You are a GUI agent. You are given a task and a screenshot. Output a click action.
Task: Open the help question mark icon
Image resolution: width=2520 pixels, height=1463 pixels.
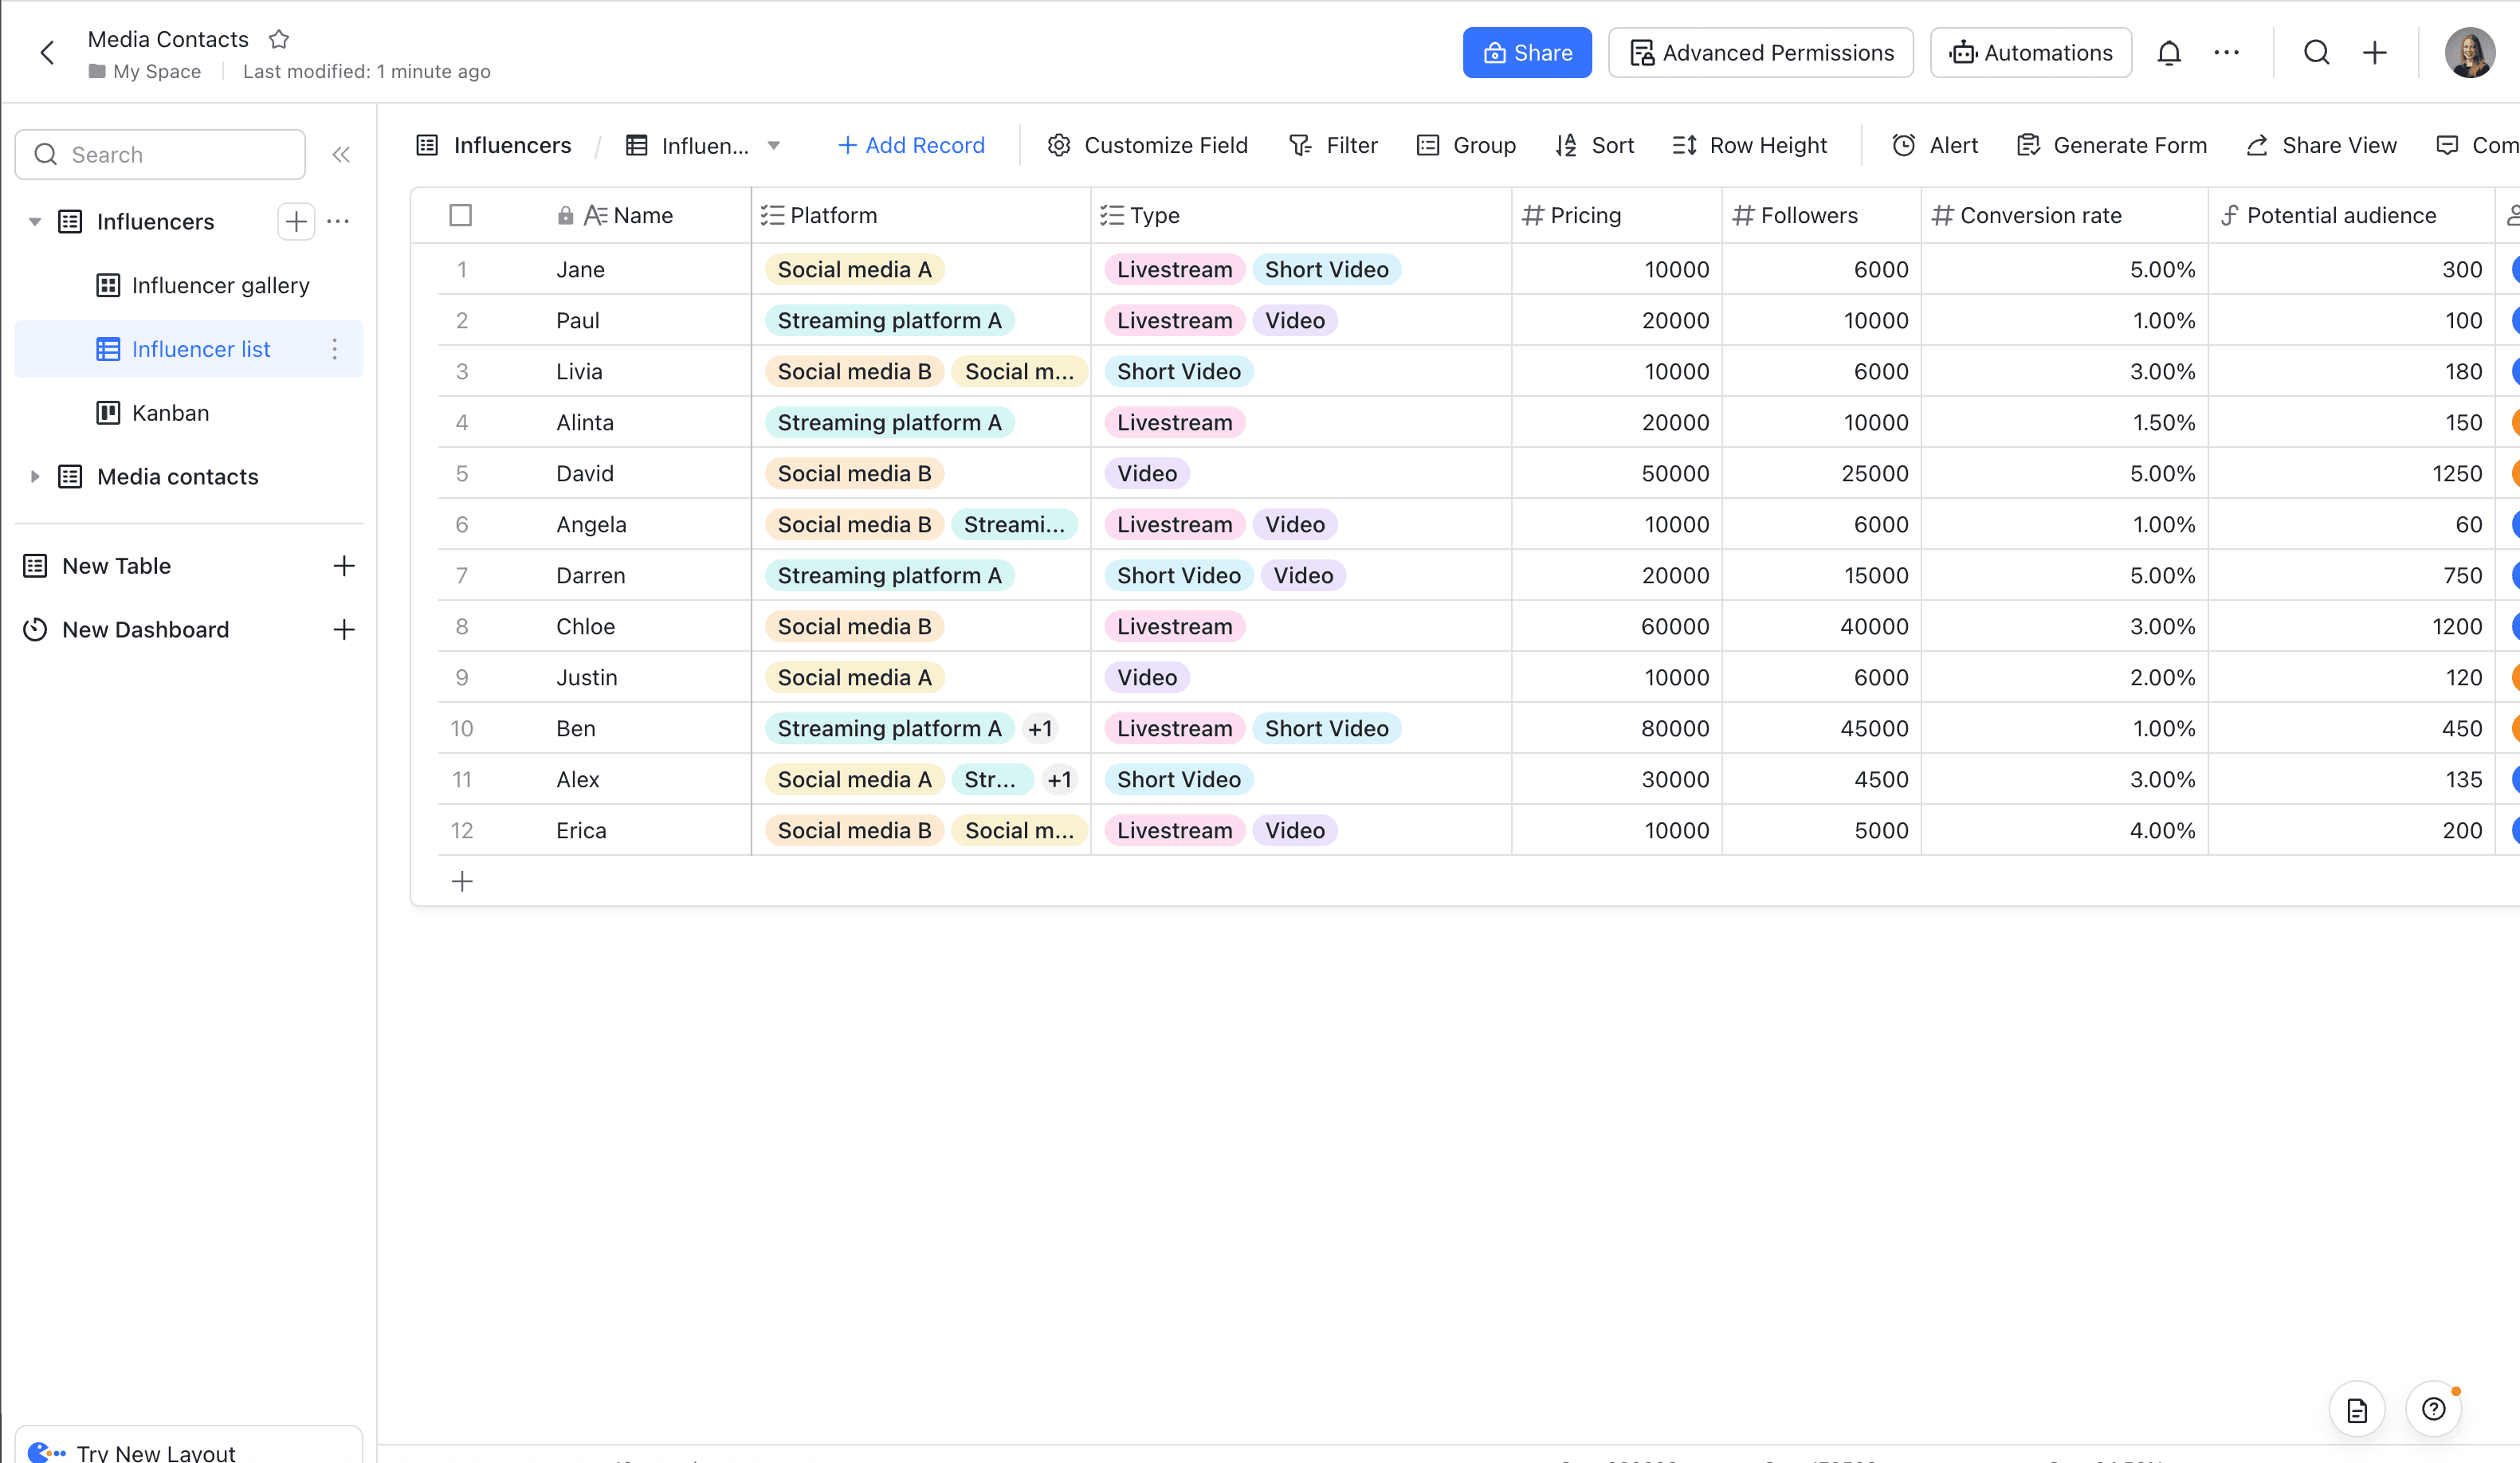[2433, 1409]
